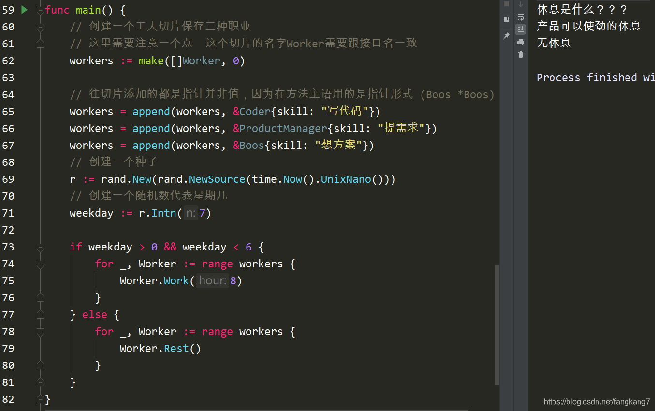Click the "Now" call on line 69

point(292,179)
